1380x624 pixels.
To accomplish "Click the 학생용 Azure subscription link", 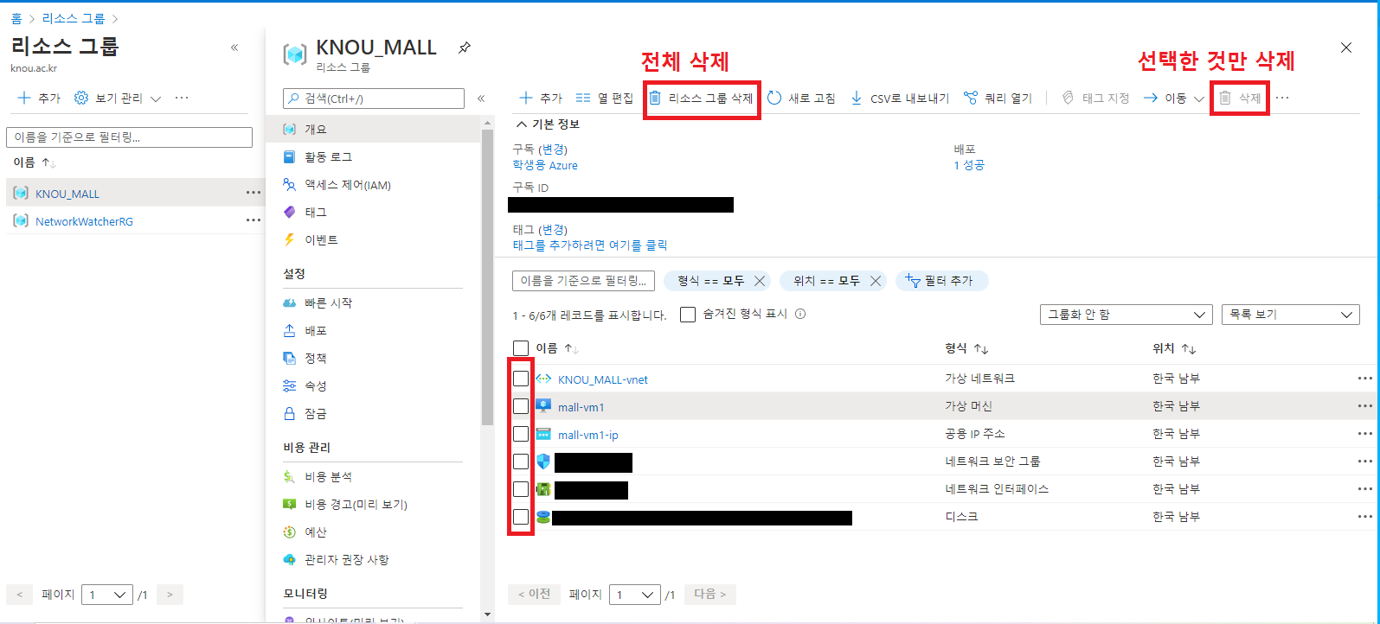I will [545, 165].
